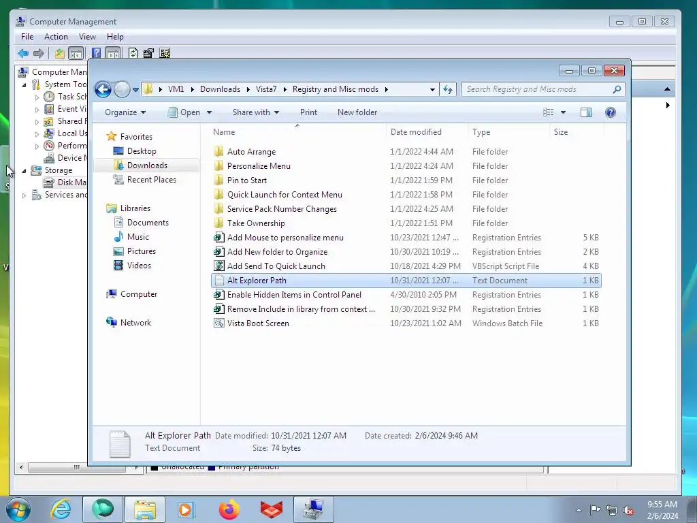Click the Refresh icon in Computer Management toolbar
Image resolution: width=697 pixels, height=523 pixels.
click(133, 53)
